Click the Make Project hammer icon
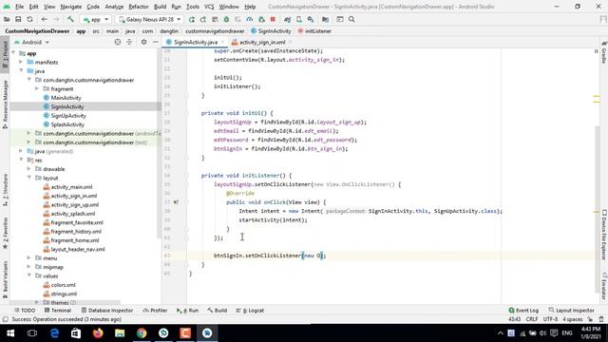This screenshot has width=608, height=342. point(70,19)
